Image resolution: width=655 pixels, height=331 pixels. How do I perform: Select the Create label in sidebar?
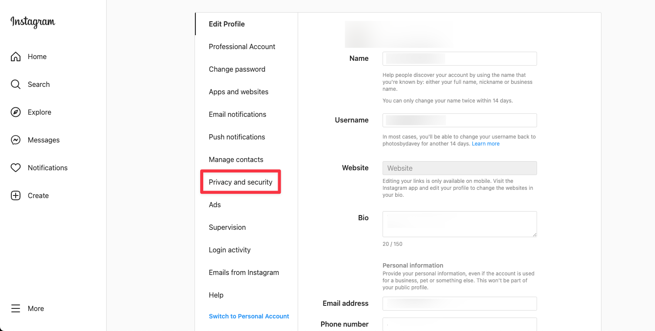38,195
